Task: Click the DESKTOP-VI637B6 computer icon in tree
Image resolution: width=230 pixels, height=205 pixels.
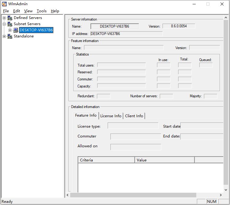Action: (x=16, y=30)
